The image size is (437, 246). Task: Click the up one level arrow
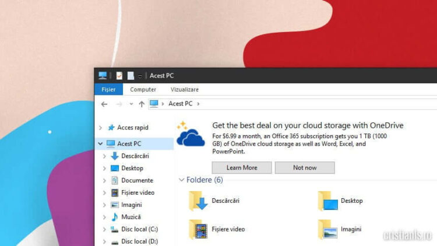point(142,104)
